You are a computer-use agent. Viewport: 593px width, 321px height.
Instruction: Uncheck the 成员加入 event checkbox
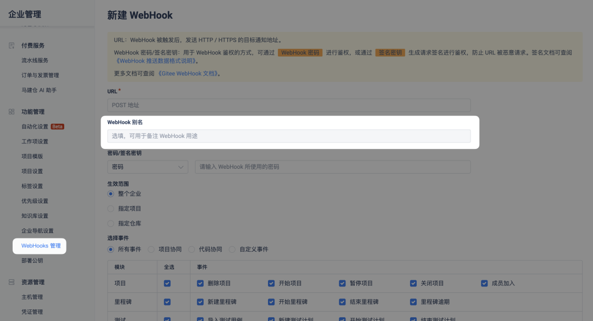(x=484, y=283)
